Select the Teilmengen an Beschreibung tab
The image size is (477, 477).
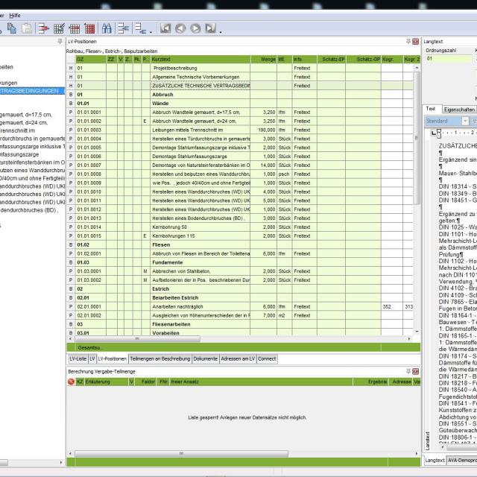pyautogui.click(x=159, y=358)
